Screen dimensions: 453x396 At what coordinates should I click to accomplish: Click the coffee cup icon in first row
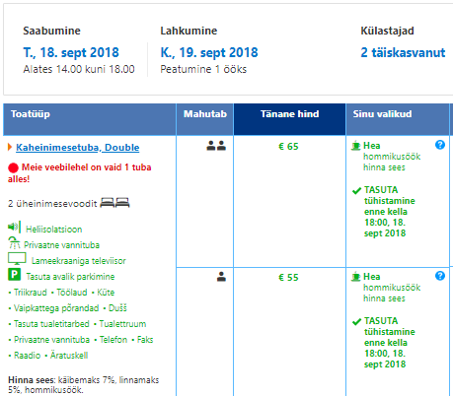coord(356,145)
